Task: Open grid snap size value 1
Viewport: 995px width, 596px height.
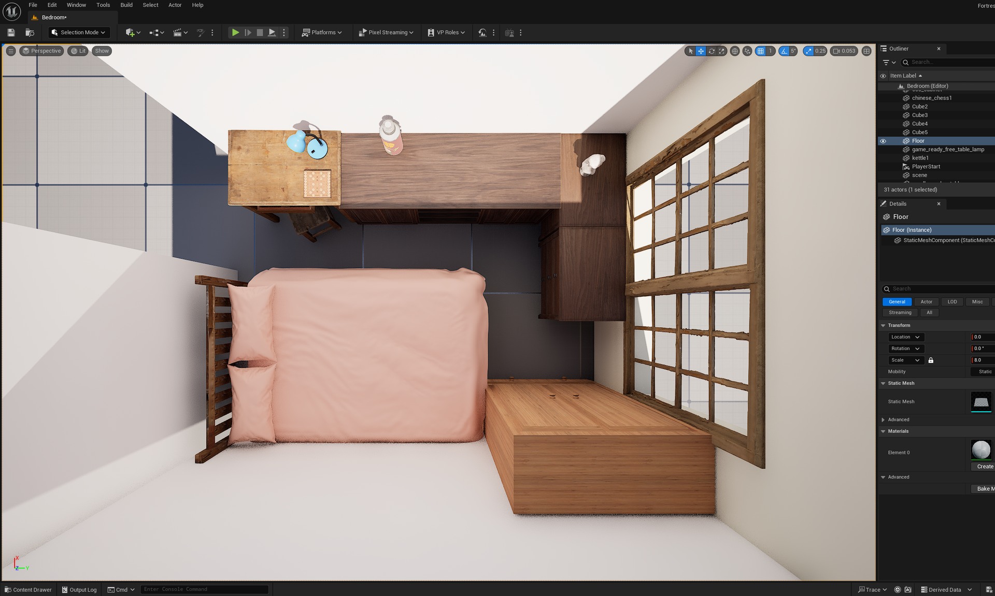Action: tap(771, 51)
